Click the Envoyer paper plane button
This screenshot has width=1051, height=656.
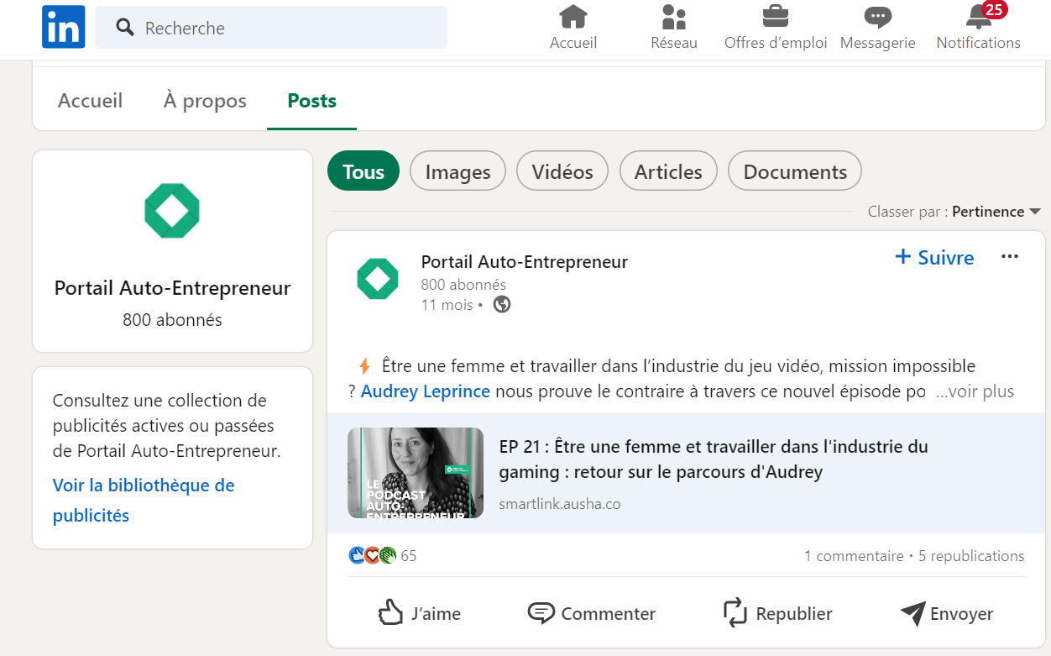point(947,613)
